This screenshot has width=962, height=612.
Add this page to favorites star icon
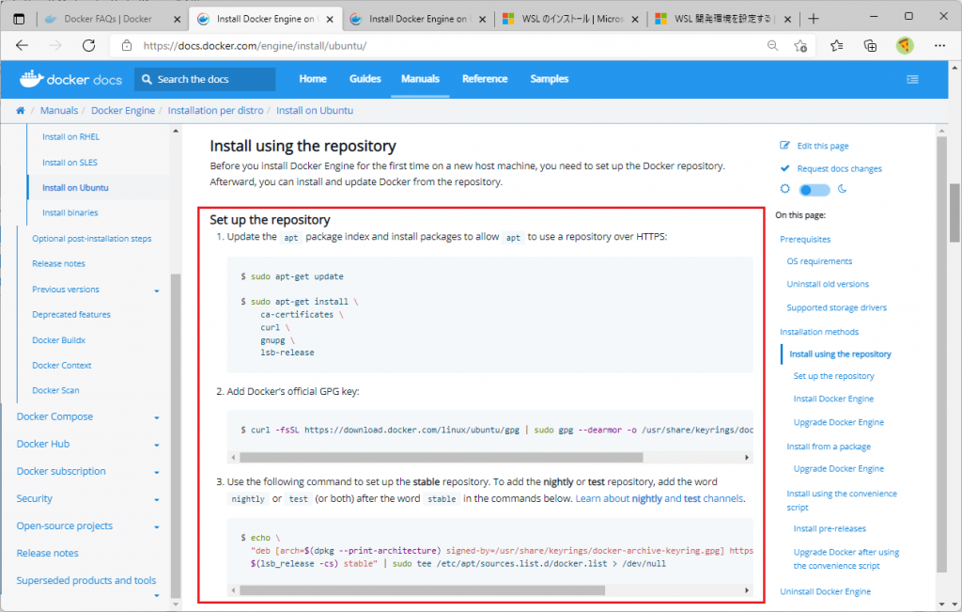(x=800, y=45)
